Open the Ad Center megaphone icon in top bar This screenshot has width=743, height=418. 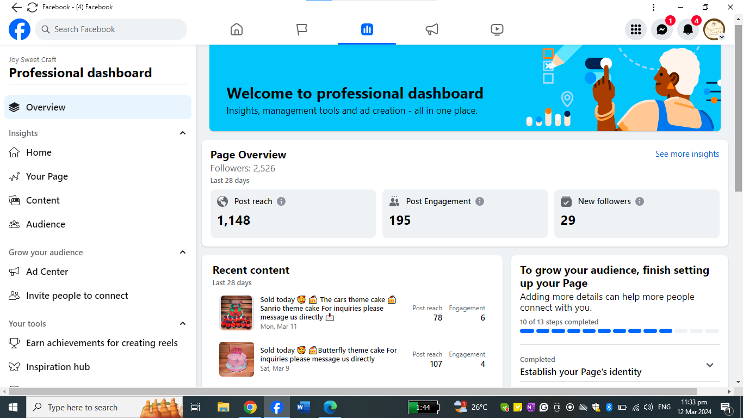[x=432, y=29]
